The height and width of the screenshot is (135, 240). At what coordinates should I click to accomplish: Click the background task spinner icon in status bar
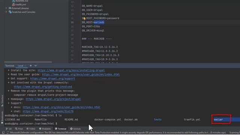pyautogui.click(x=7, y=132)
